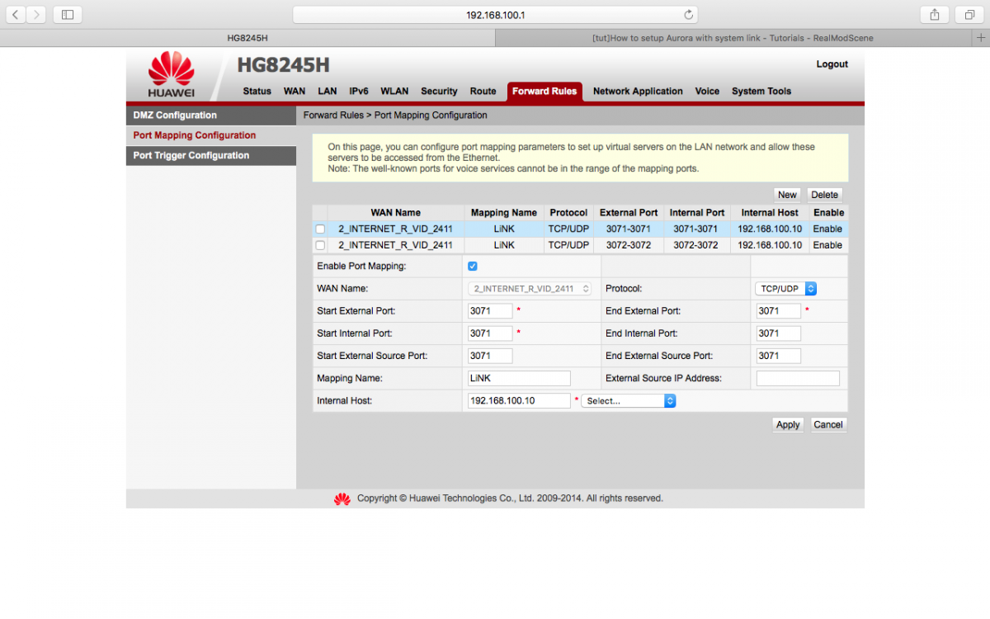The width and height of the screenshot is (990, 619).
Task: Select the Forward Rules tab
Action: click(544, 92)
